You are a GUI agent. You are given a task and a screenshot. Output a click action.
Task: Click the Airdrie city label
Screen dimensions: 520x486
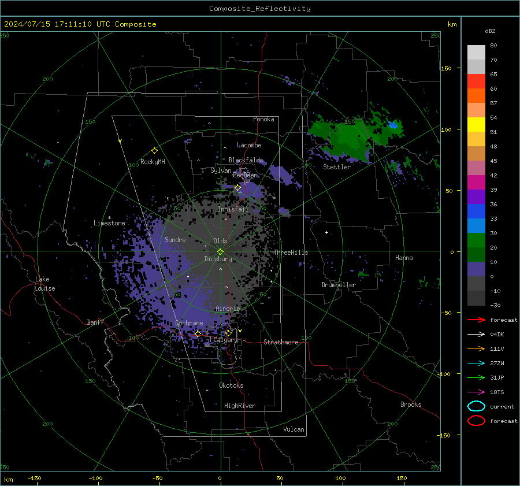coord(228,309)
